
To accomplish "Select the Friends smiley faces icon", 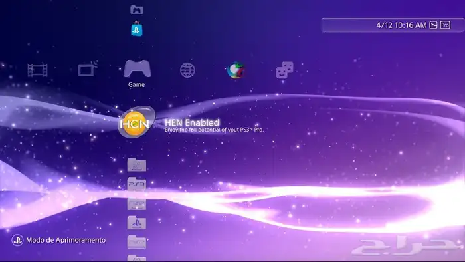I will [285, 70].
